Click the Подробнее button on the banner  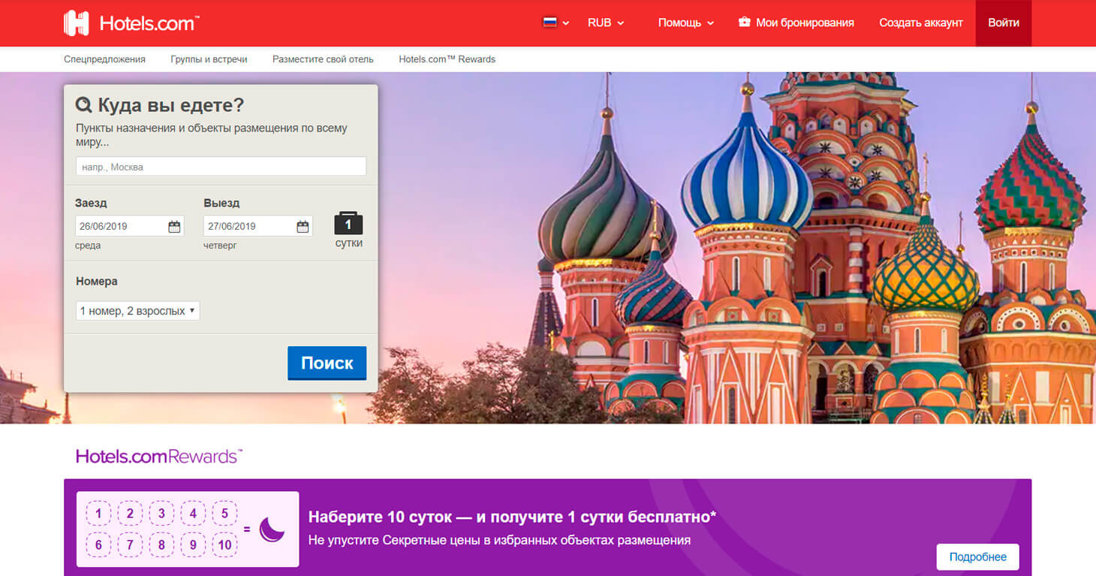coord(977,556)
